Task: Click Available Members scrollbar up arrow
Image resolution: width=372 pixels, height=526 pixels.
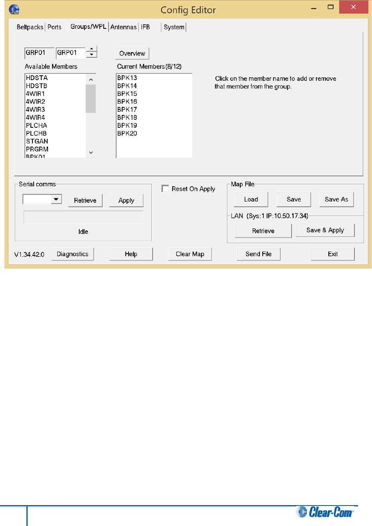Action: click(91, 79)
